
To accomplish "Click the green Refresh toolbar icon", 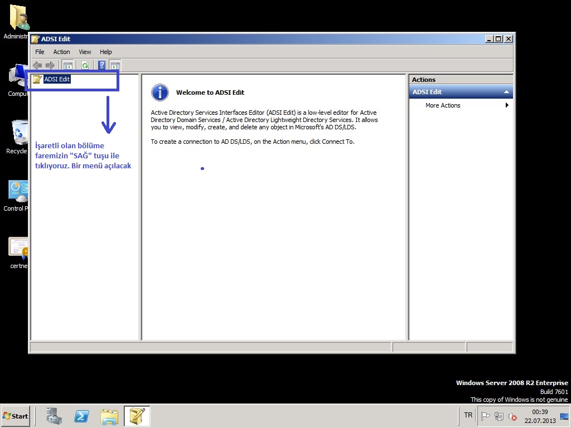I will (85, 66).
